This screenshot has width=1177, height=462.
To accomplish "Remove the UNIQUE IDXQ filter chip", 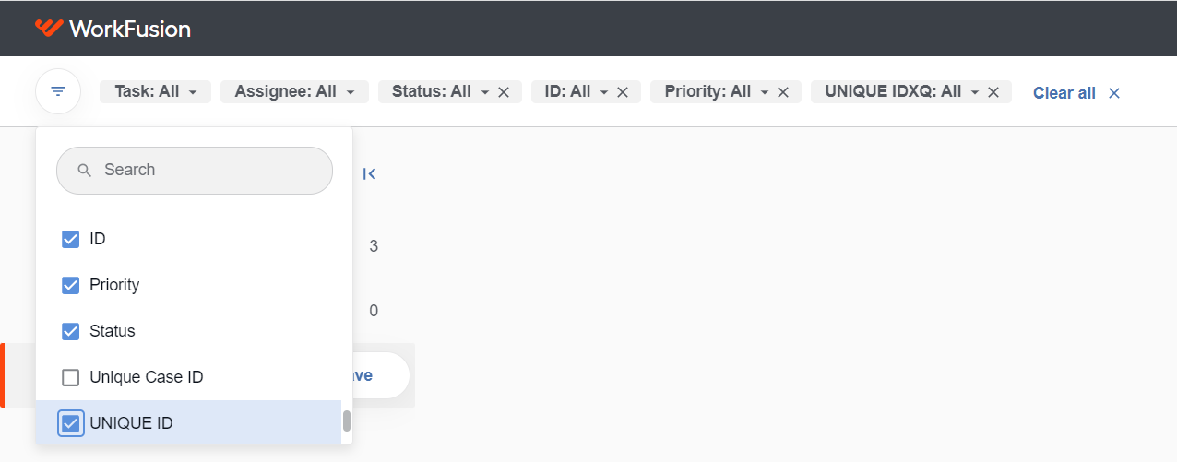I will (993, 92).
